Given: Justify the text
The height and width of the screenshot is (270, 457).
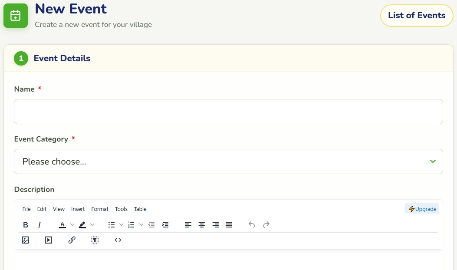Looking at the screenshot, I should pos(229,225).
